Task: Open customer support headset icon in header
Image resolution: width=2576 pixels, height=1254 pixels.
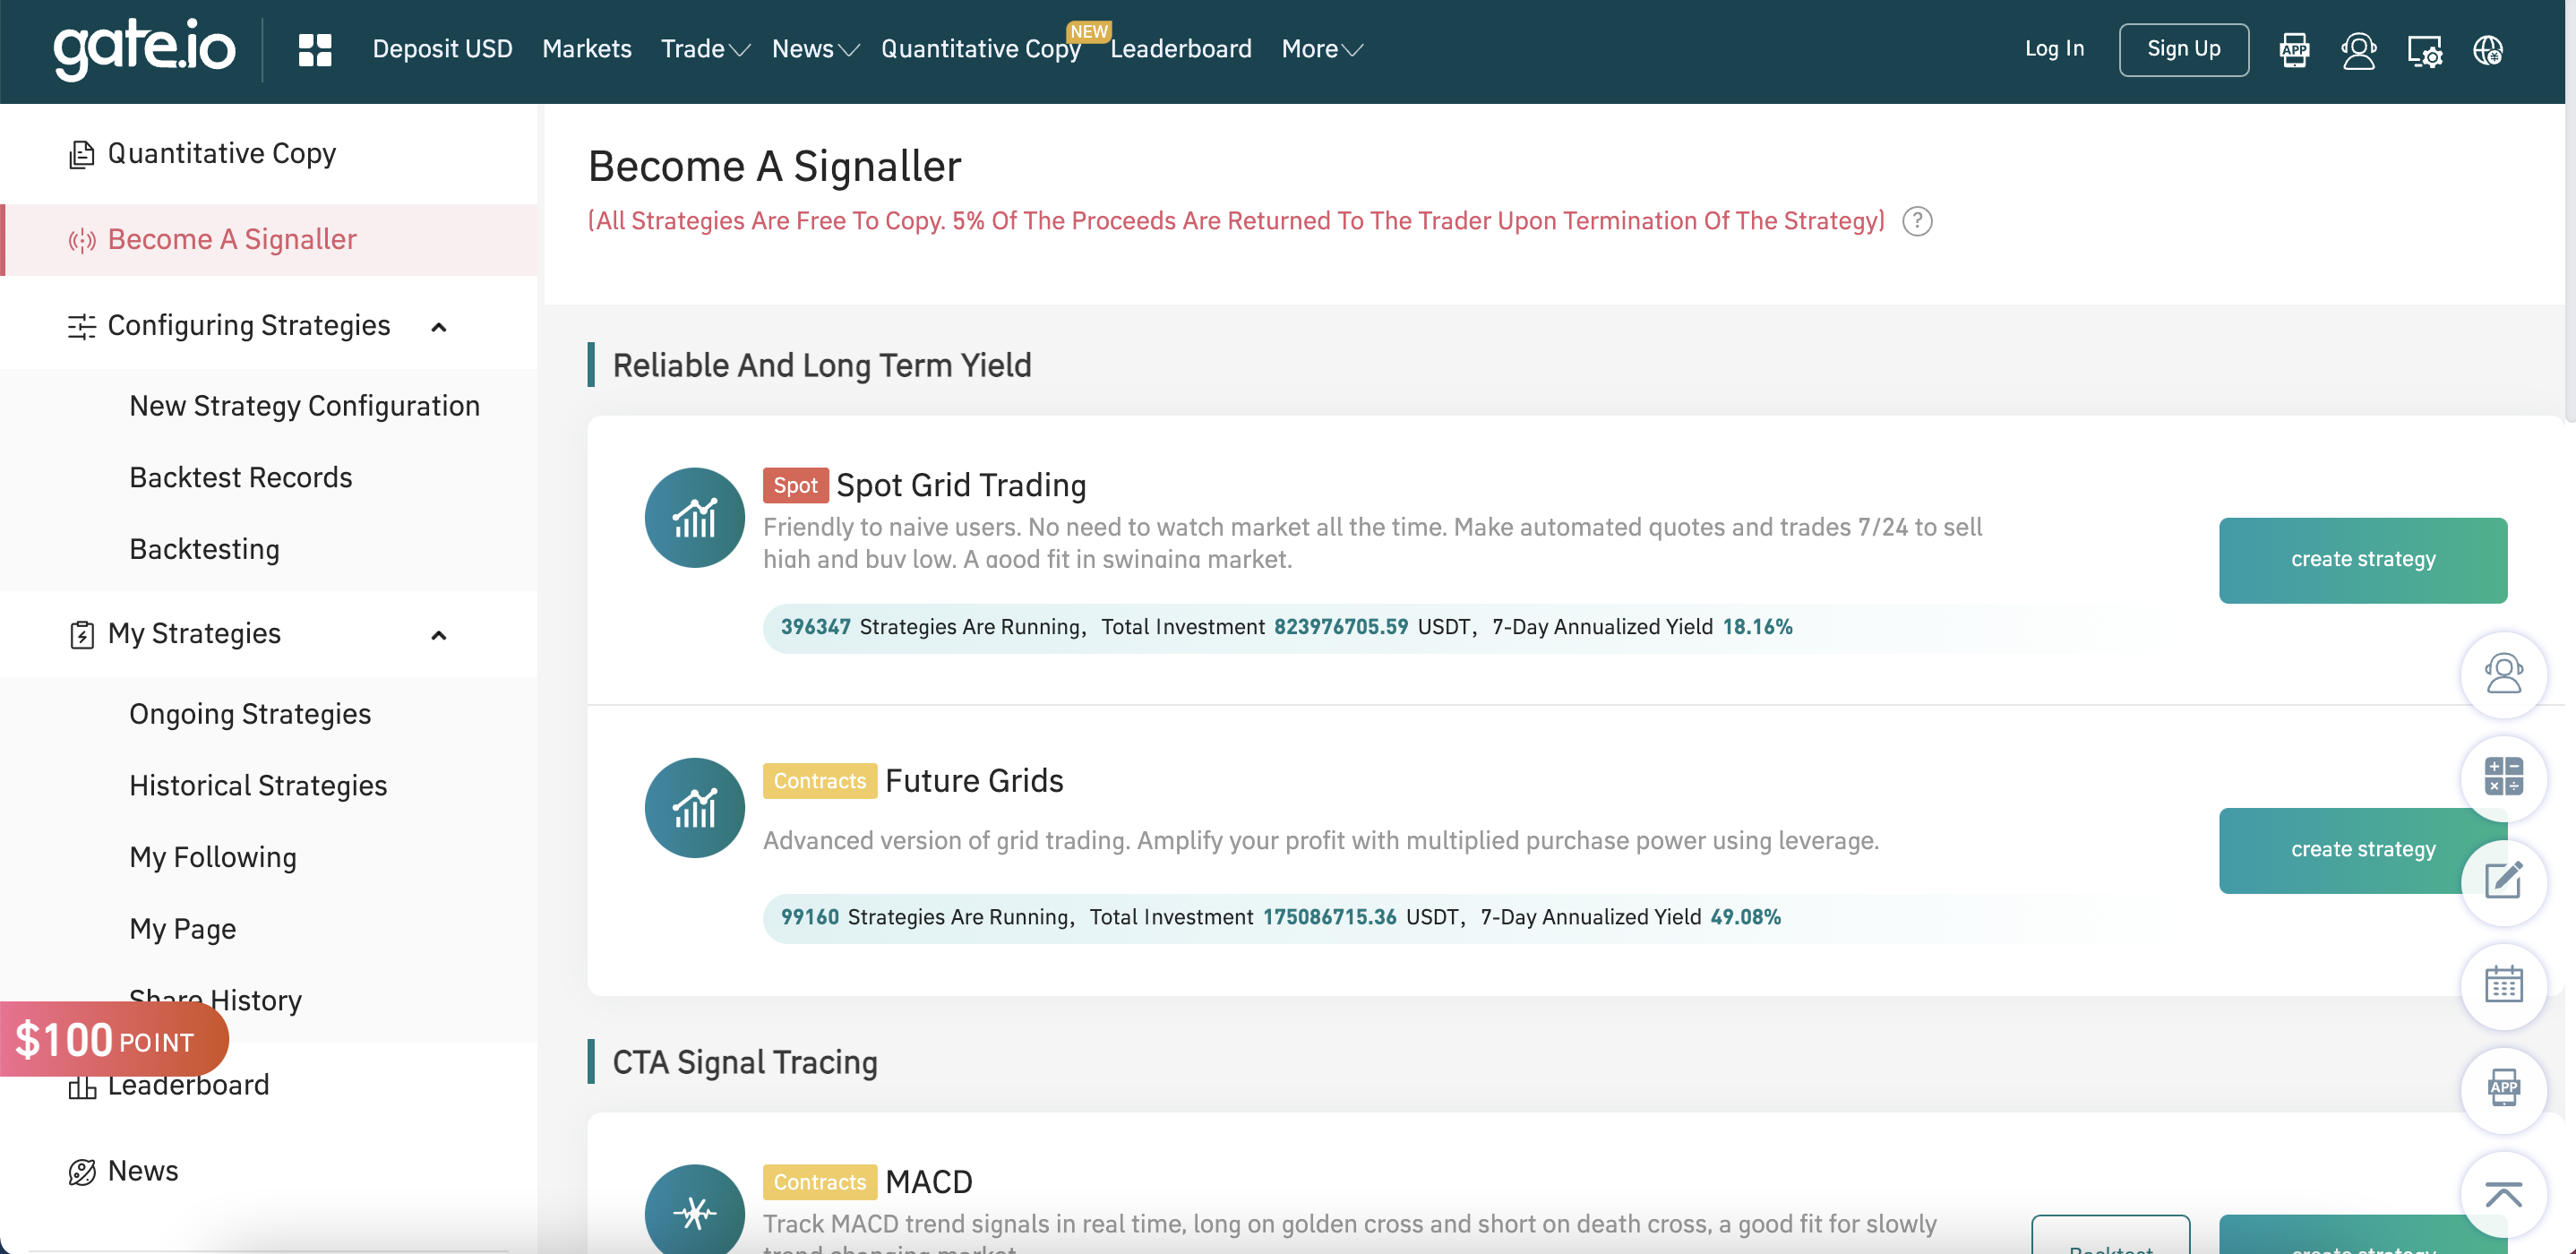Action: pyautogui.click(x=2359, y=49)
